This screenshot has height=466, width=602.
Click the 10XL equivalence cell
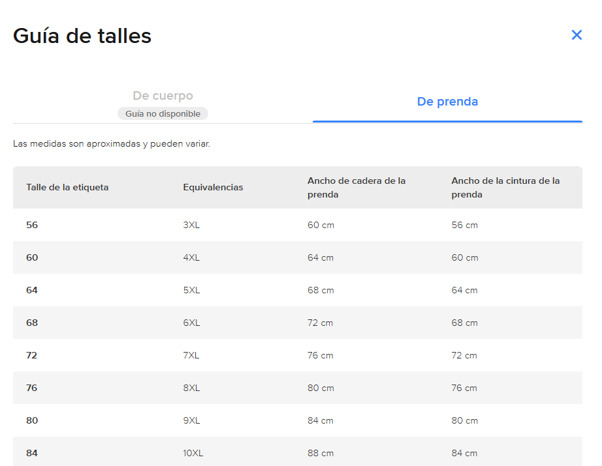[x=193, y=453]
